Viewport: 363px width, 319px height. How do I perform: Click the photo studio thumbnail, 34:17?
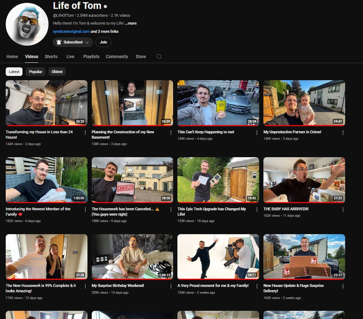tap(218, 257)
